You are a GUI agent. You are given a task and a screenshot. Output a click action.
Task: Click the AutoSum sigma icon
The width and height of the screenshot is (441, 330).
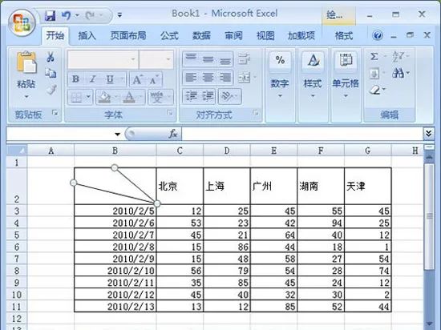coord(374,56)
